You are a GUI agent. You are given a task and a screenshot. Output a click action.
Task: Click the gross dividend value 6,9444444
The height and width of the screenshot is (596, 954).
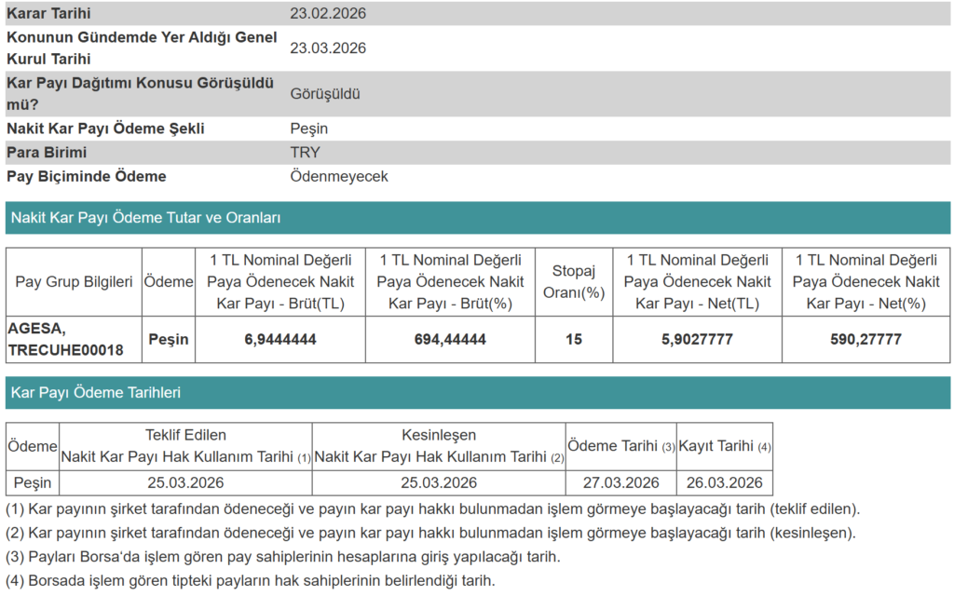(x=280, y=340)
